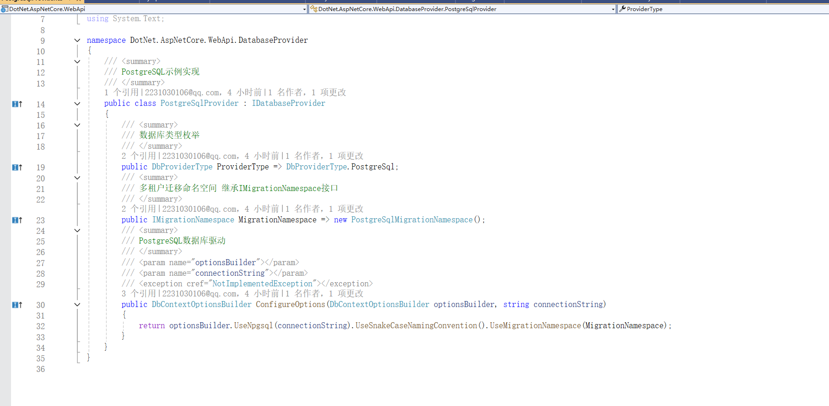Click CodeLens '1 名作者' above ConfigureOptions method
The width and height of the screenshot is (829, 406).
303,294
